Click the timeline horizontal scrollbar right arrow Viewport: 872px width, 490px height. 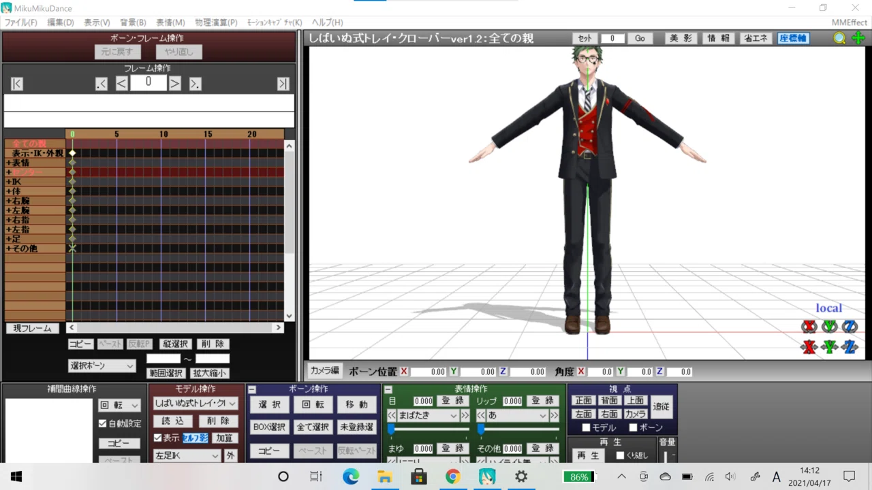(x=279, y=328)
